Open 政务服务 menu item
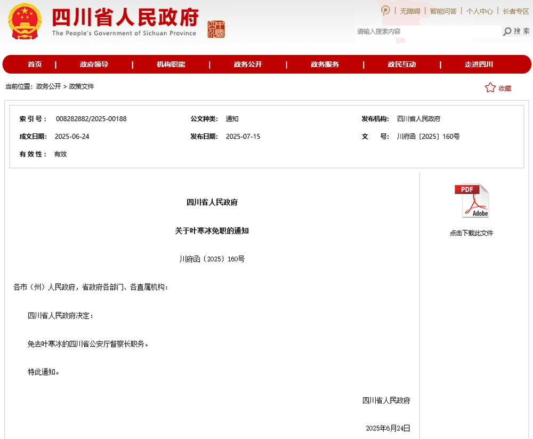Screen dimensions: 533x439 (x=325, y=65)
